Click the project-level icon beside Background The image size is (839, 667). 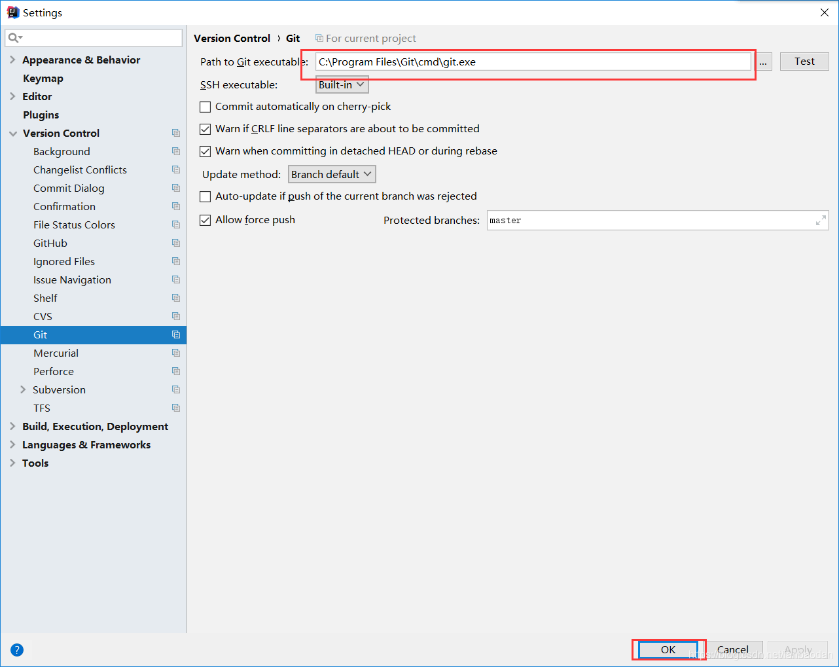pyautogui.click(x=176, y=151)
